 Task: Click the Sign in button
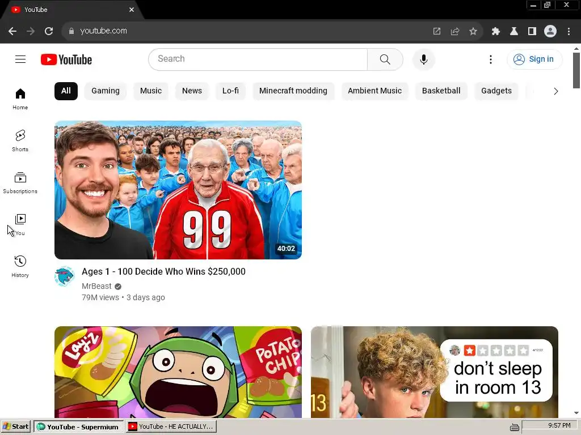(x=534, y=59)
